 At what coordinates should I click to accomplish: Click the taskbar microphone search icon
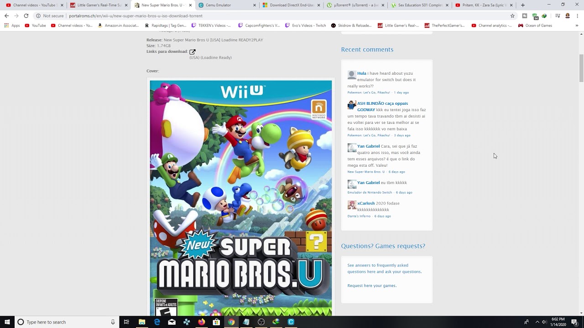113,322
